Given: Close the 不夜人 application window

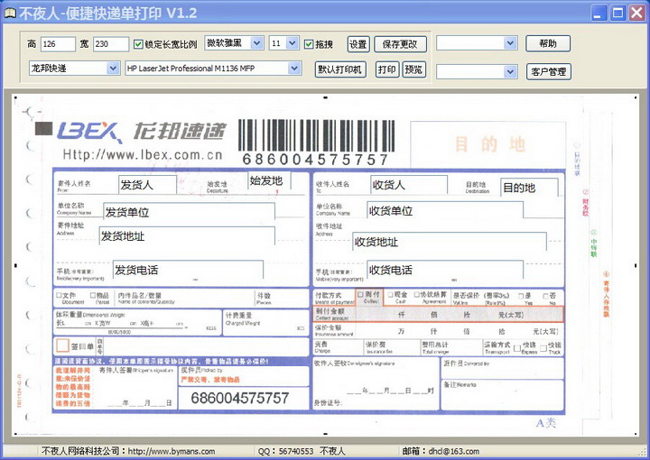Looking at the screenshot, I should point(637,13).
